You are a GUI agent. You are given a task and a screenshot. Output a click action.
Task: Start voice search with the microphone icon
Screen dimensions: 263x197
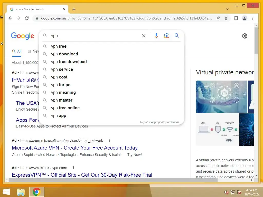pos(156,35)
